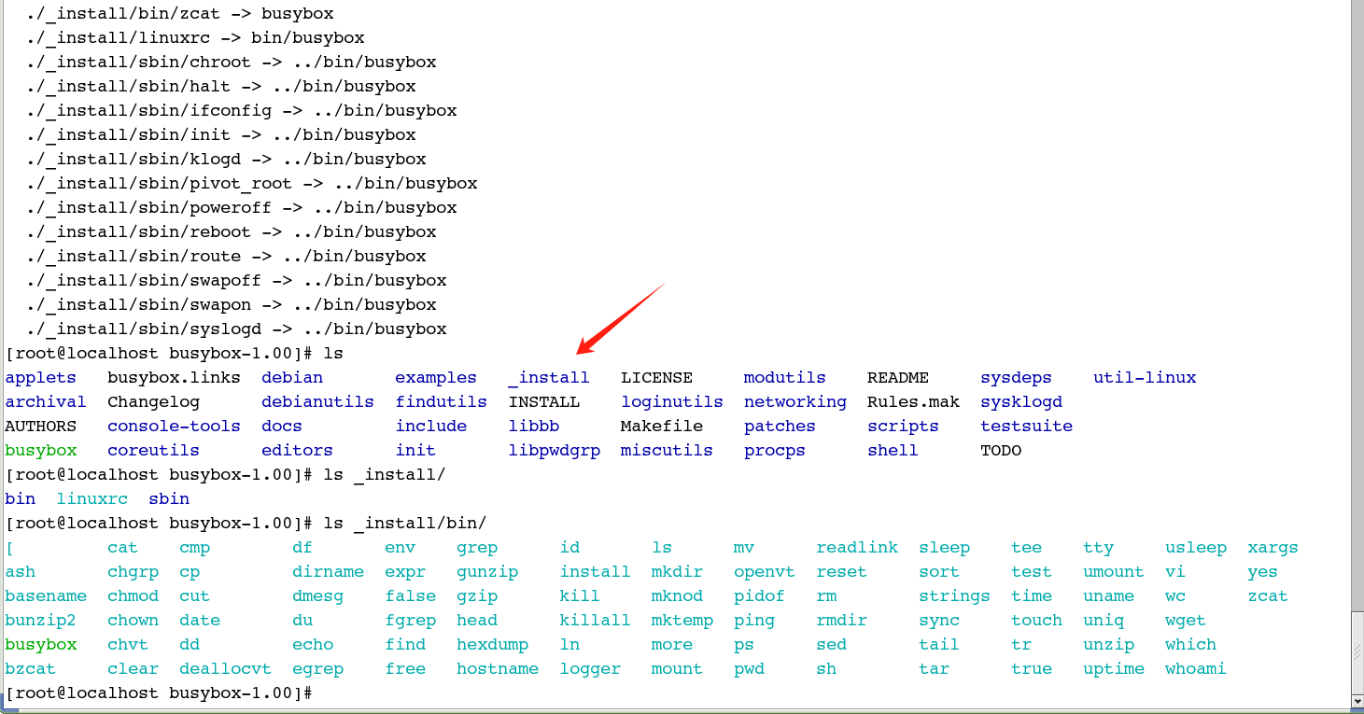Click the './_install/sbin/syslogd' symlink line
The width and height of the screenshot is (1364, 714).
tap(236, 329)
